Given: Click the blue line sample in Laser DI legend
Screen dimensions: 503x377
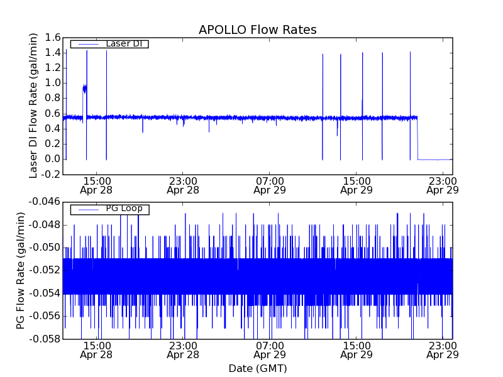Looking at the screenshot, I should pos(86,44).
